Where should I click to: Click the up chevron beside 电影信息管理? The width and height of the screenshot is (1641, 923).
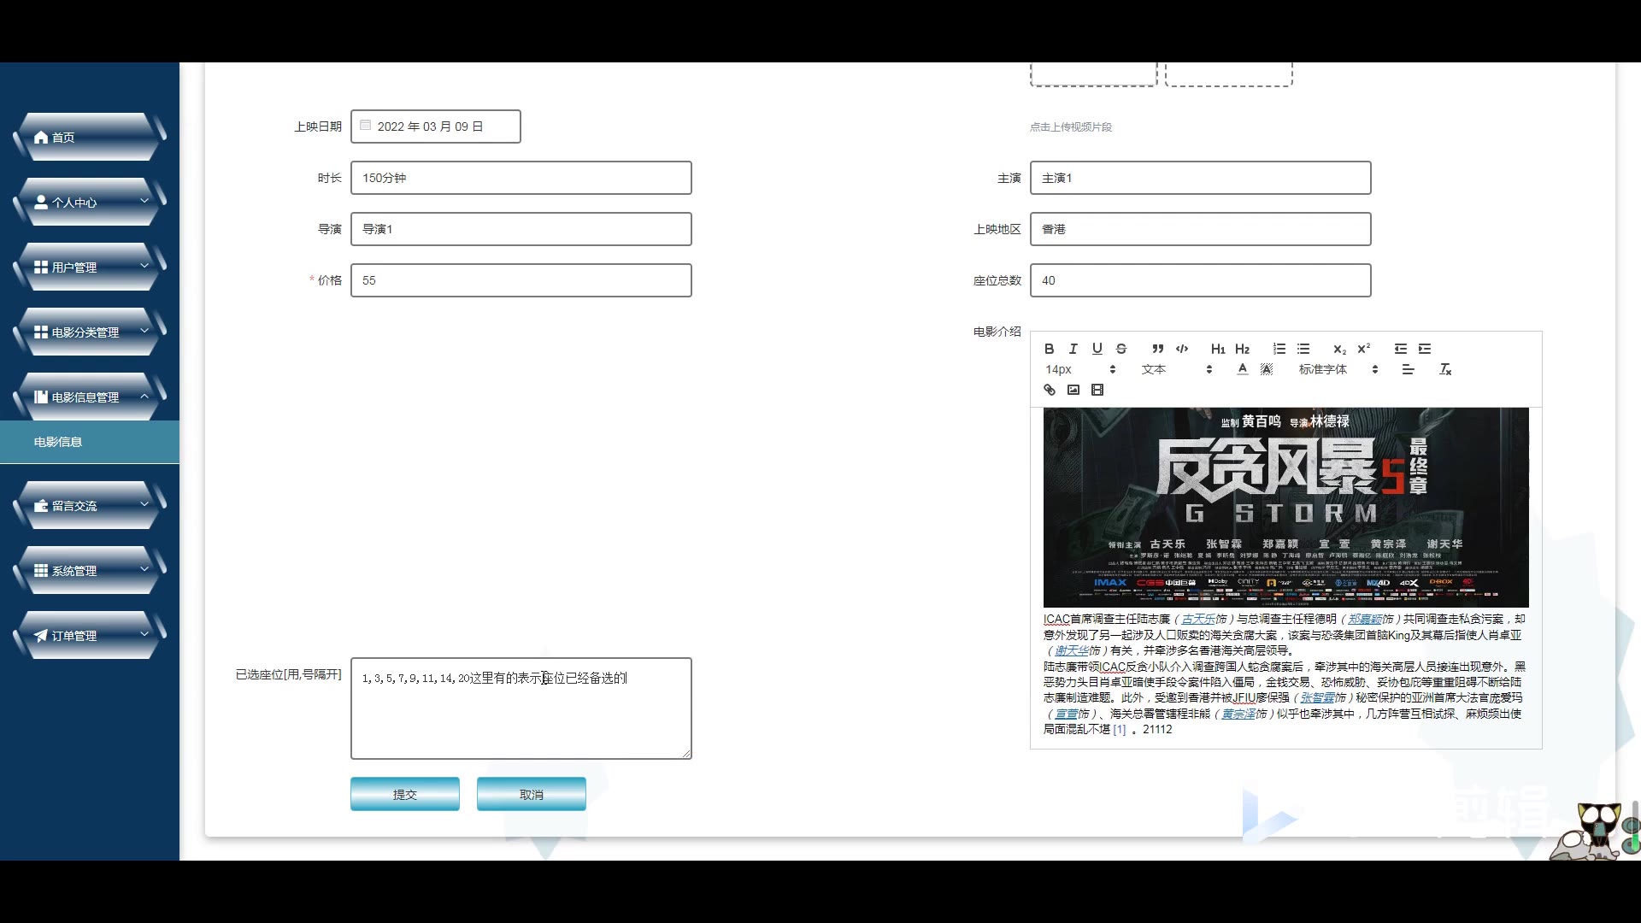coord(144,396)
